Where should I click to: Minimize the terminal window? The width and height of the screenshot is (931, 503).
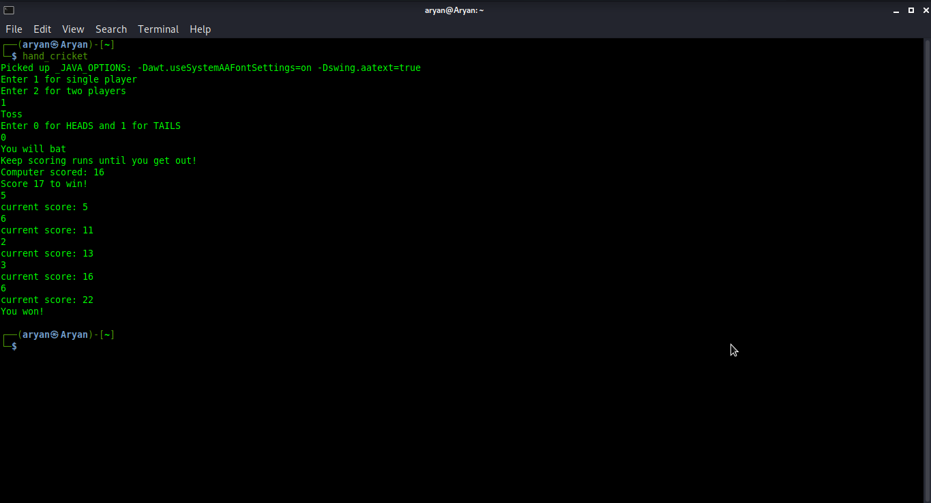click(895, 10)
